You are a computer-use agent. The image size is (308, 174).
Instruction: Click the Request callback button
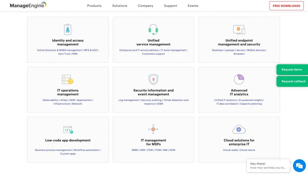click(292, 81)
